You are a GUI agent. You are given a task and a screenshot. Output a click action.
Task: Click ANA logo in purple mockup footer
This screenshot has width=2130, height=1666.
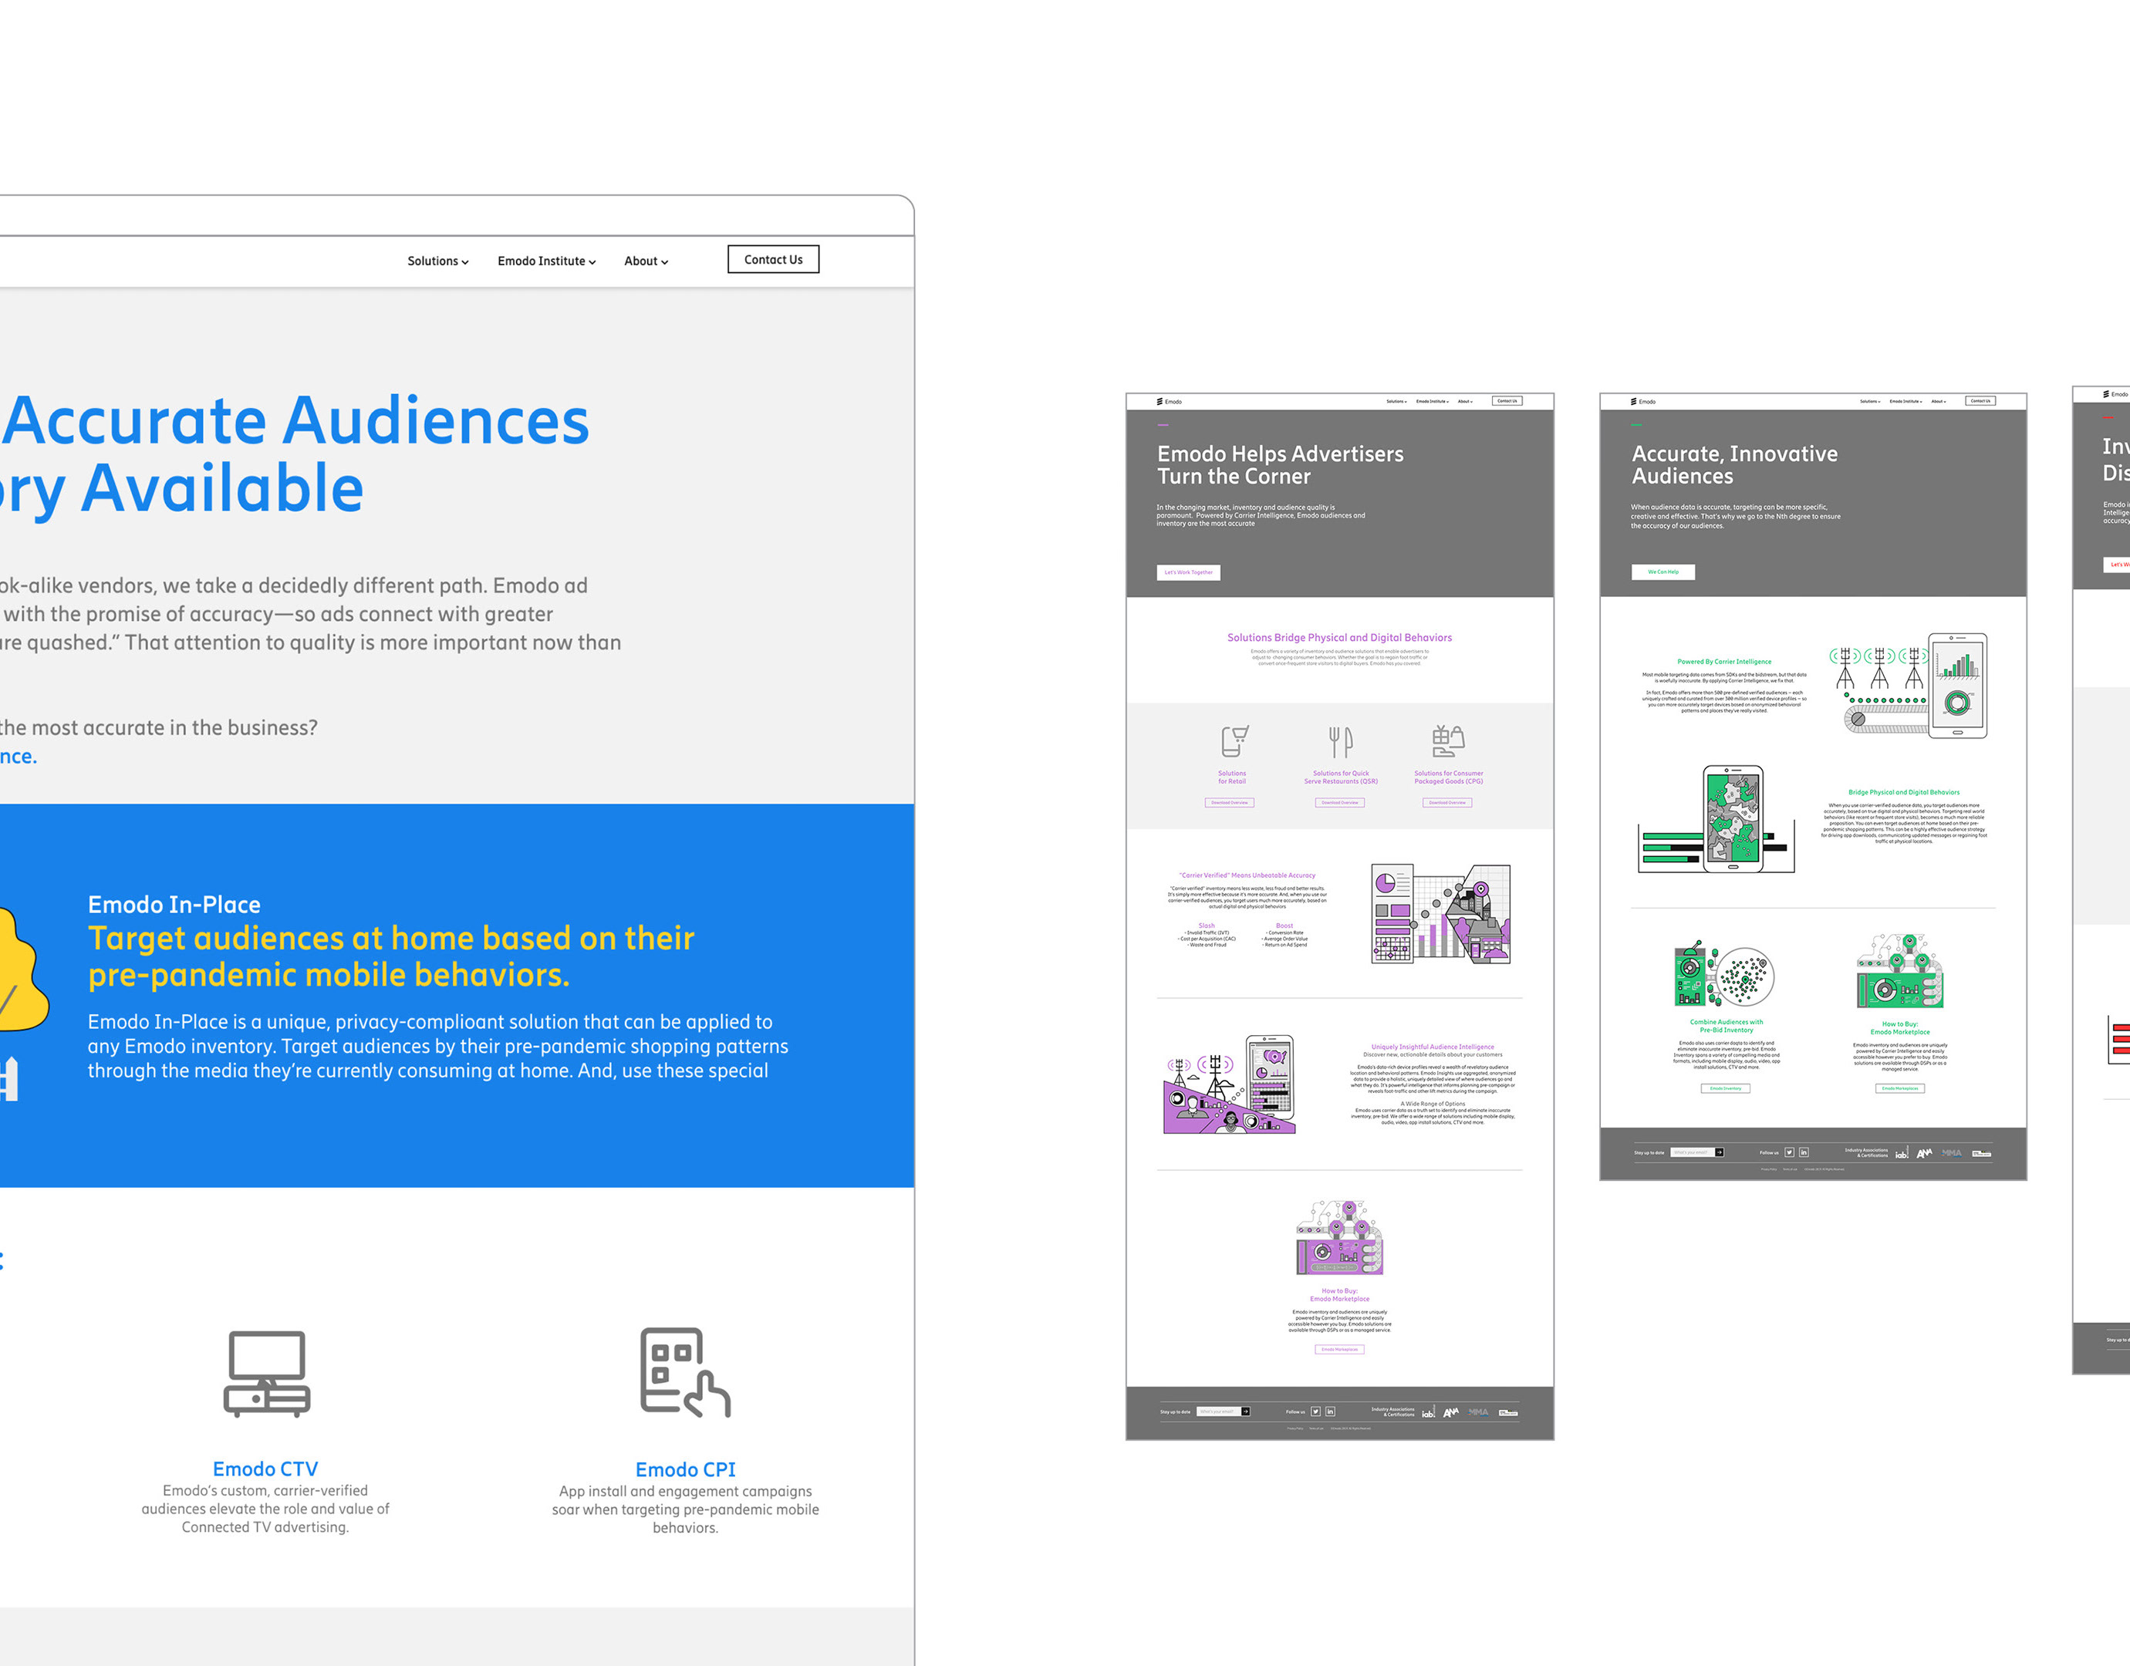click(1451, 1411)
